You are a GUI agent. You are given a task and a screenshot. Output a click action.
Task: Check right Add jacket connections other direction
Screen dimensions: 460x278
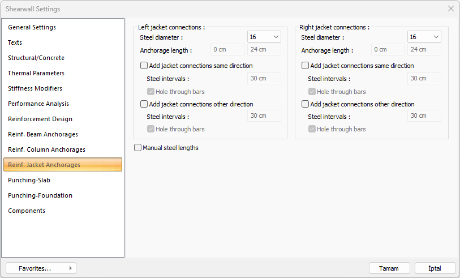click(306, 104)
